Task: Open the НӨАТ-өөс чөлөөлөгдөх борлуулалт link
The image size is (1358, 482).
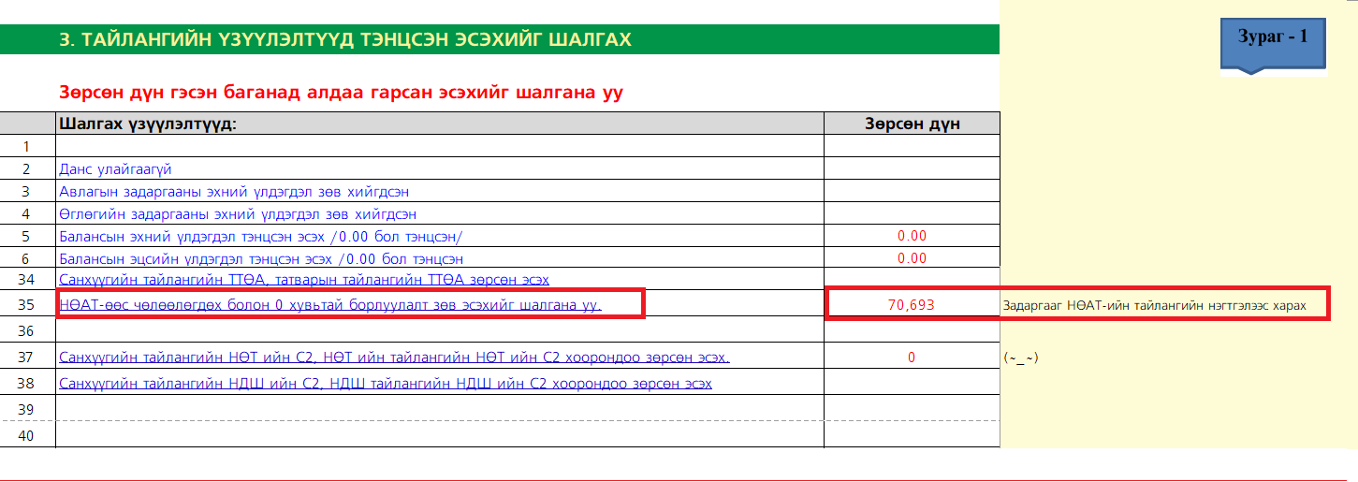Action: point(330,304)
